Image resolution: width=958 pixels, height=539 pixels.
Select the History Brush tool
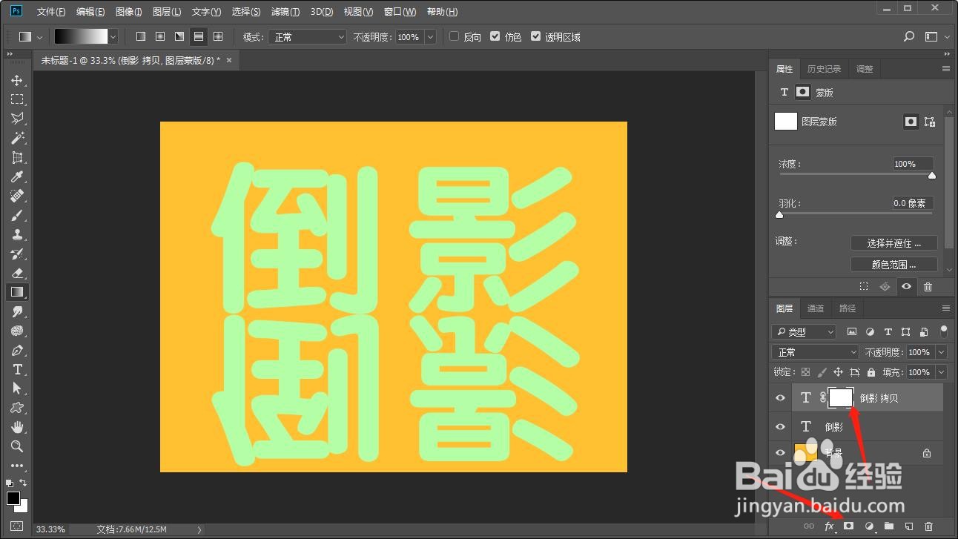click(x=17, y=254)
